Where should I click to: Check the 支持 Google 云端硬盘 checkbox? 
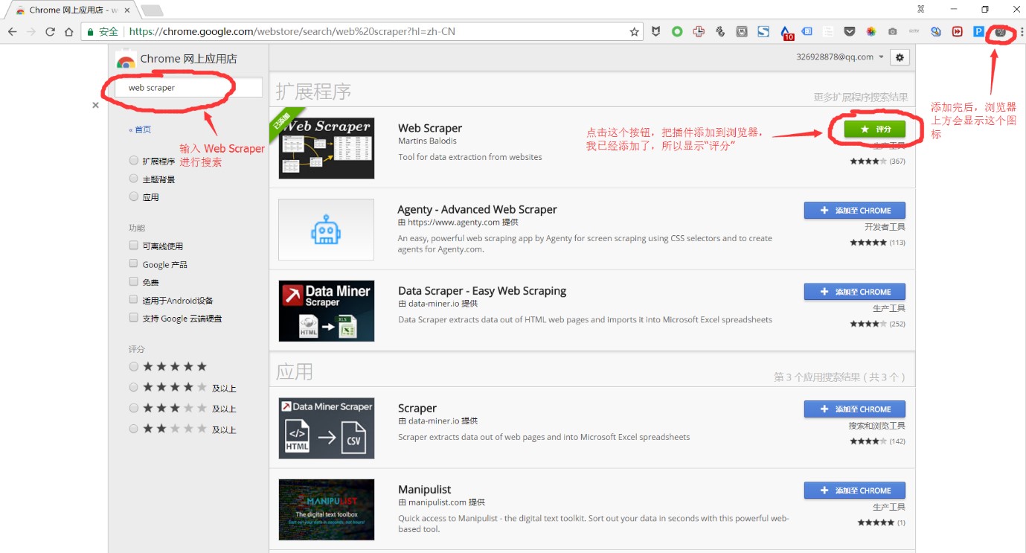coord(134,318)
